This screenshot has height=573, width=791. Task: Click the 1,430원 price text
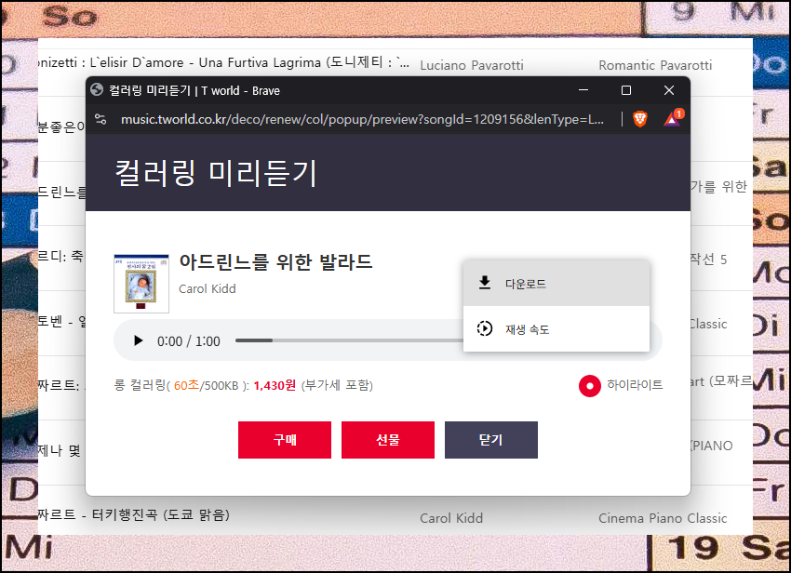pos(275,385)
